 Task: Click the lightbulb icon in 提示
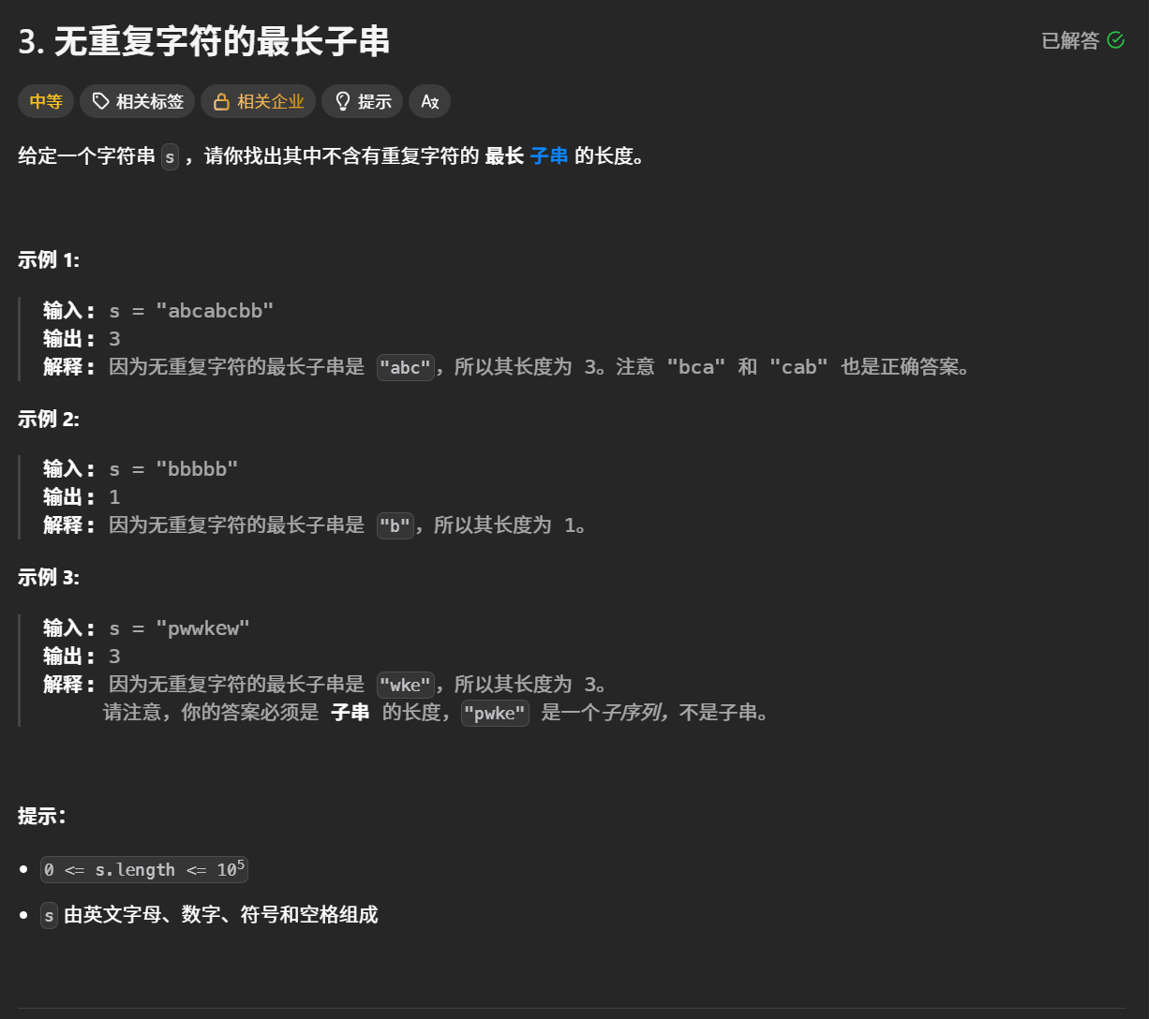[x=343, y=101]
